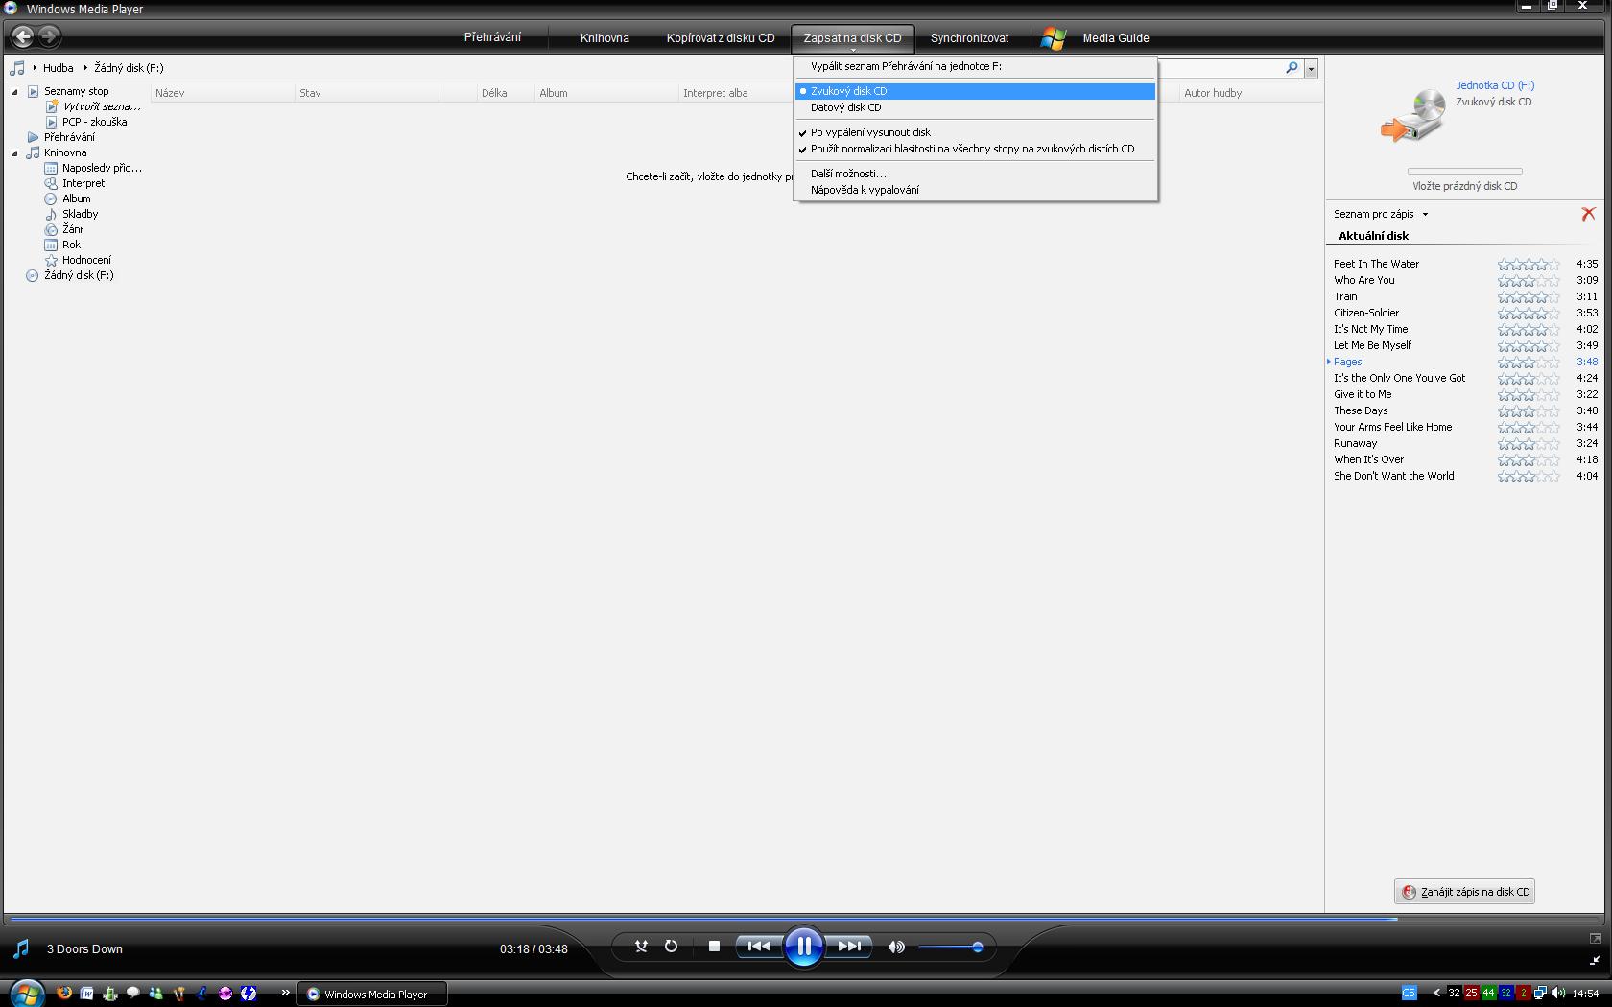Expand the Žádný disk (F:) breadcrumb arrow
Image resolution: width=1612 pixels, height=1007 pixels.
click(85, 68)
